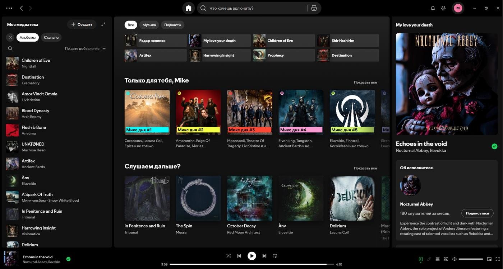Play the current song Echoes in the void
The image size is (503, 269).
(x=252, y=256)
